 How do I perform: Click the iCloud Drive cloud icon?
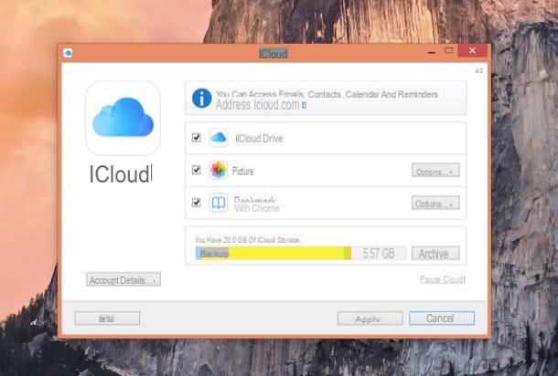point(219,138)
